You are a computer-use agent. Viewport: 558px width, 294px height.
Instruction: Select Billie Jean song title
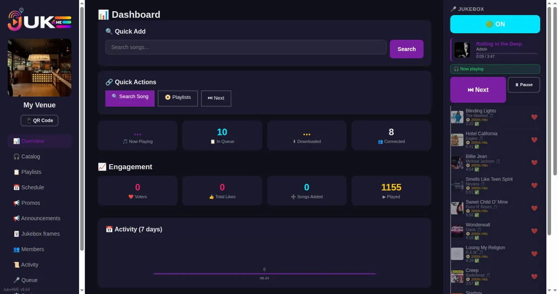pyautogui.click(x=477, y=156)
